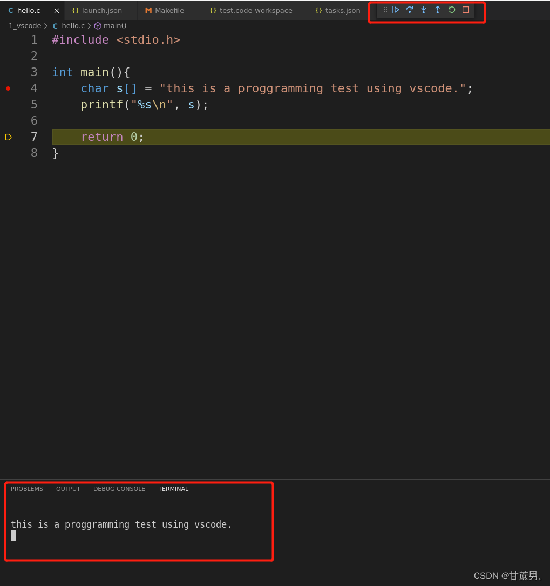Click the Continue debug button

point(396,10)
